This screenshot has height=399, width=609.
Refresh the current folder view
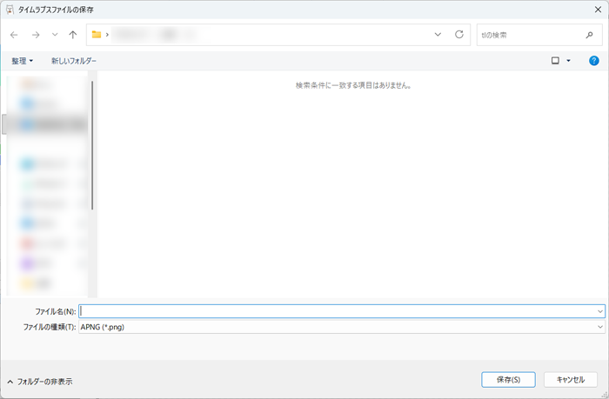tap(459, 35)
